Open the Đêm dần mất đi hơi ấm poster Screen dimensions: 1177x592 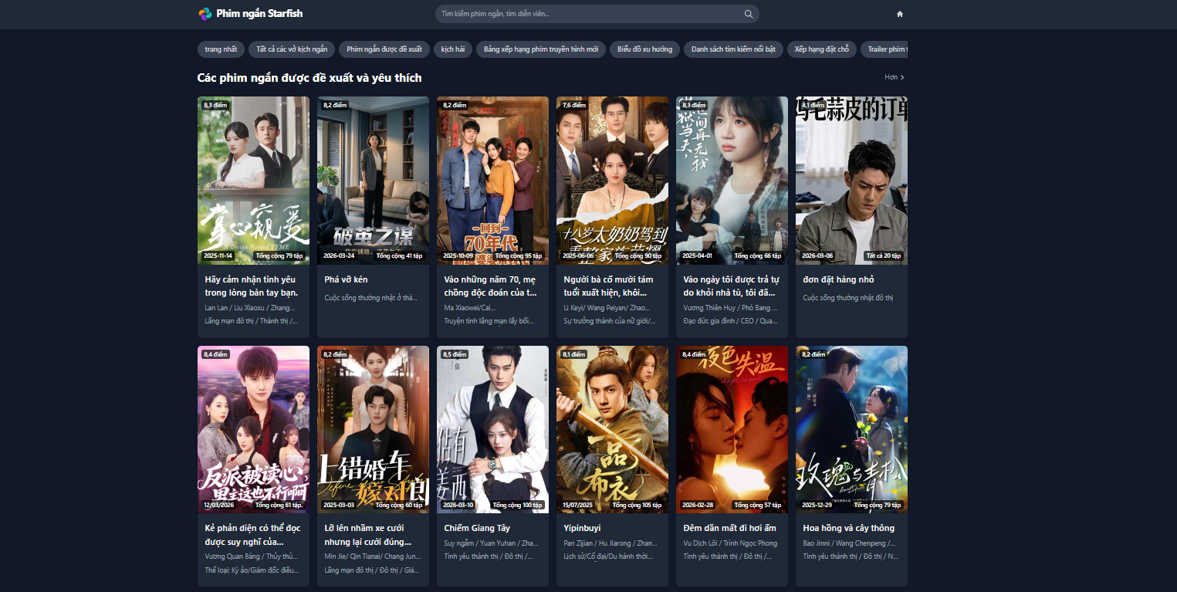click(x=732, y=429)
